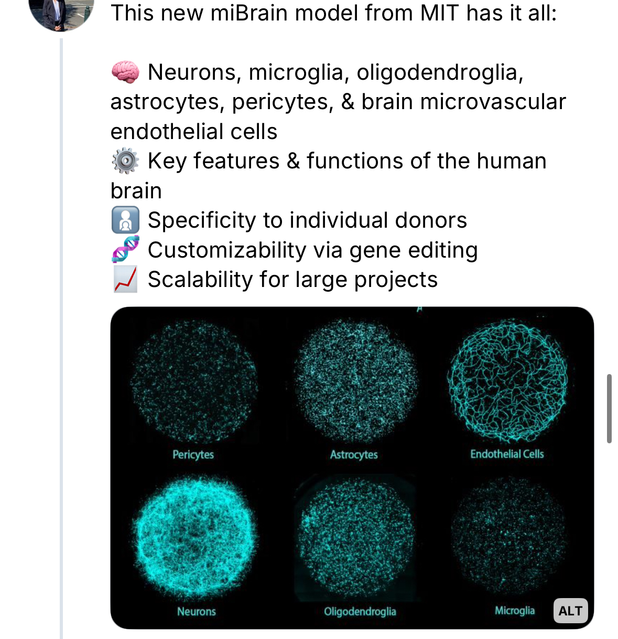Open the Pericytes microscopy image panel

[x=194, y=382]
